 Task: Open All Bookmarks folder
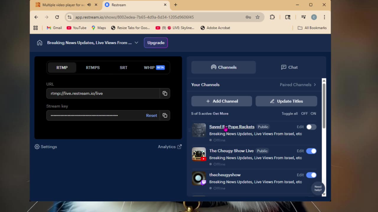point(312,28)
